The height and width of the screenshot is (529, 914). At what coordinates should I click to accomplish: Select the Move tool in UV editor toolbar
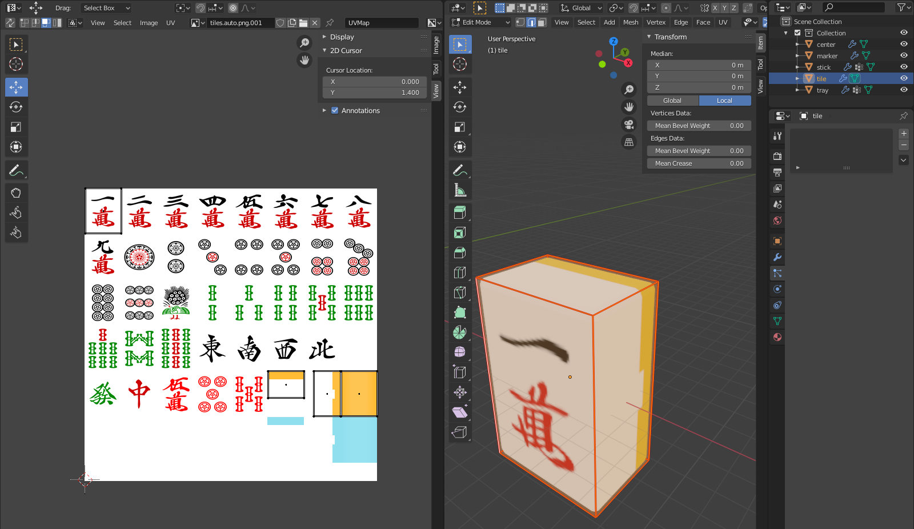[x=16, y=87]
